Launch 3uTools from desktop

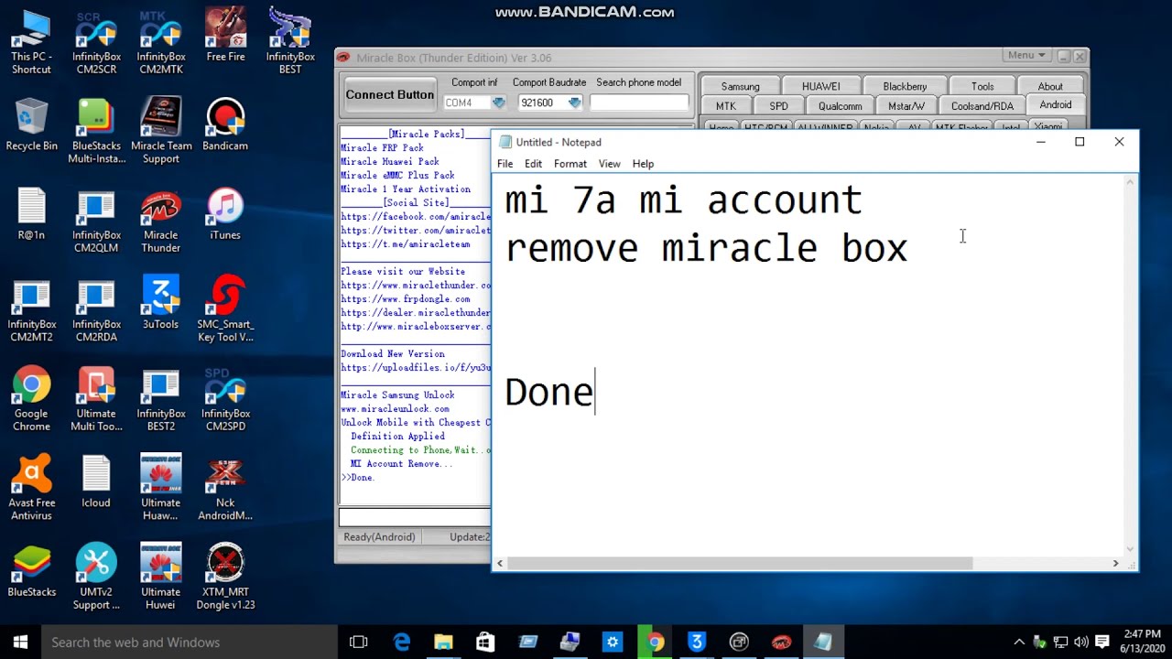pos(161,303)
